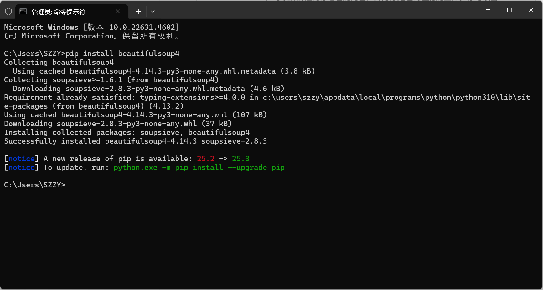Click the Successfully installed beautifulsoup4 line

(136, 141)
